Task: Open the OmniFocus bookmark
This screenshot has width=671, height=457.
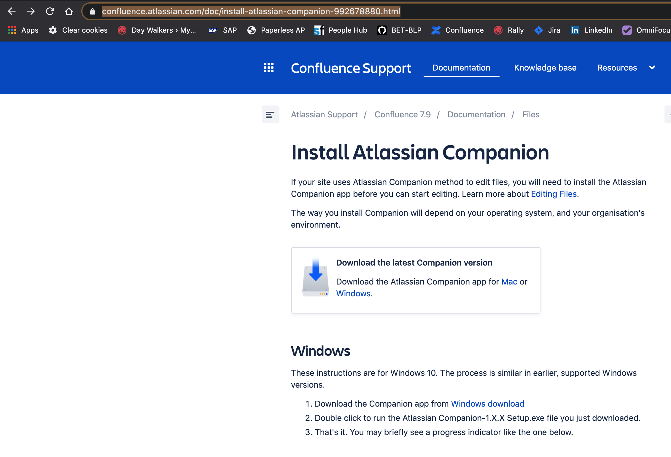Action: pos(645,30)
